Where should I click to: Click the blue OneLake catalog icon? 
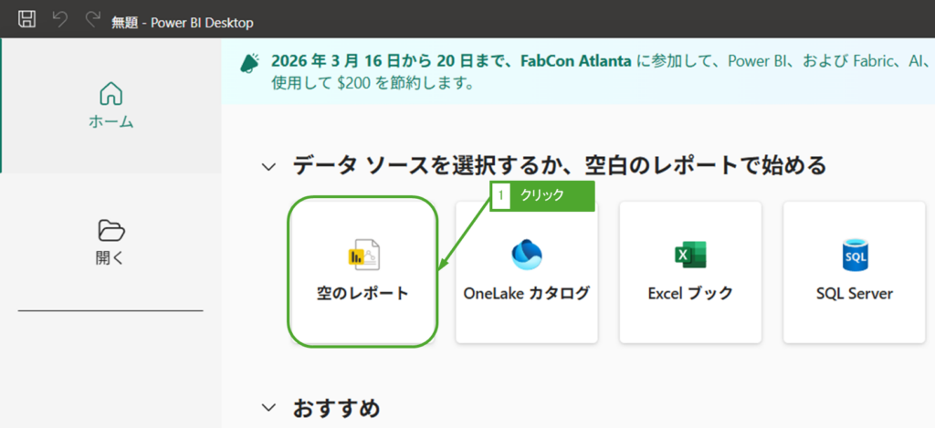tap(527, 255)
